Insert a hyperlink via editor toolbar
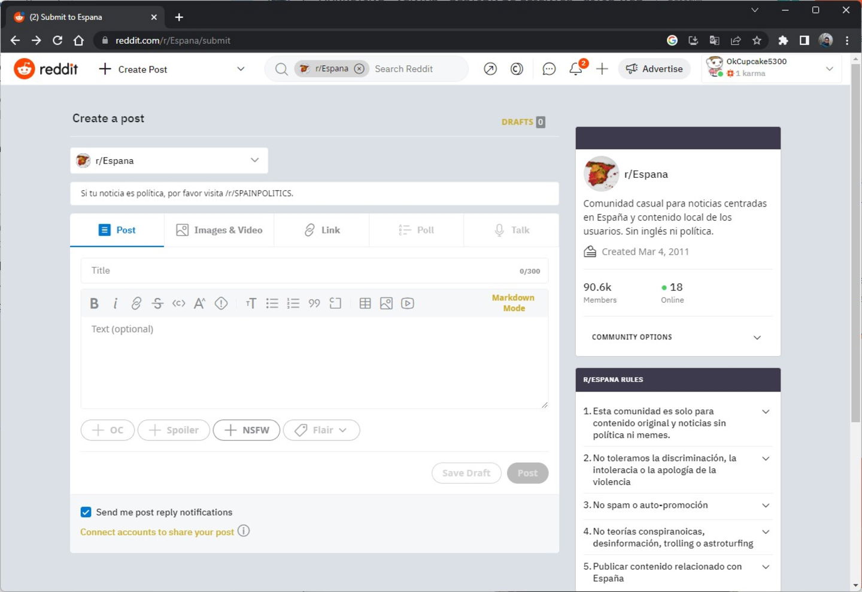 [x=136, y=303]
